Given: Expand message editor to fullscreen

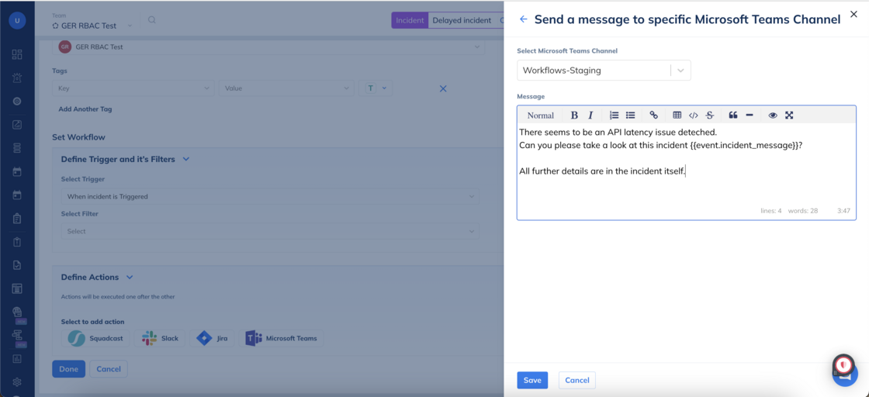Looking at the screenshot, I should click(x=789, y=116).
